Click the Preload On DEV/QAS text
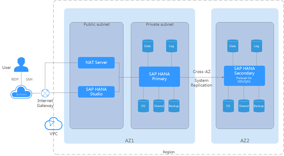Image resolution: width=284 pixels, height=156 pixels. click(x=244, y=80)
